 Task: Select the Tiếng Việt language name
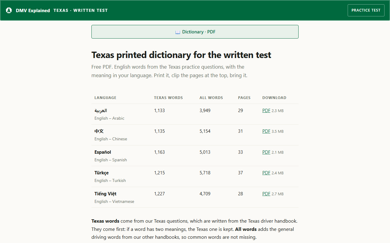coord(105,194)
